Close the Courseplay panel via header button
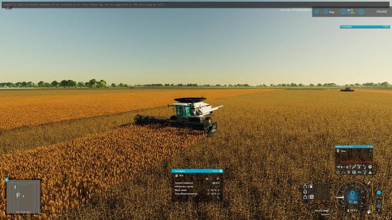The width and height of the screenshot is (392, 220). pyautogui.click(x=221, y=171)
